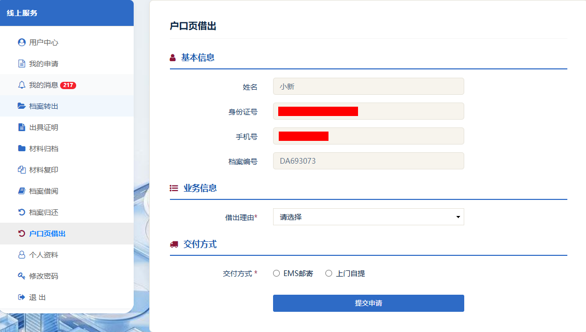Click the folder icon beside 材料归档

[x=22, y=148]
